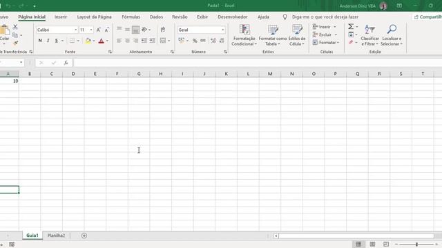Screen dimensions: 442x248
Task: Click the orientation text angle icon
Action: (144, 30)
